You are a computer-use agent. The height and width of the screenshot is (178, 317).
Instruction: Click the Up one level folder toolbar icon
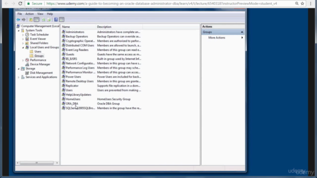(31, 20)
